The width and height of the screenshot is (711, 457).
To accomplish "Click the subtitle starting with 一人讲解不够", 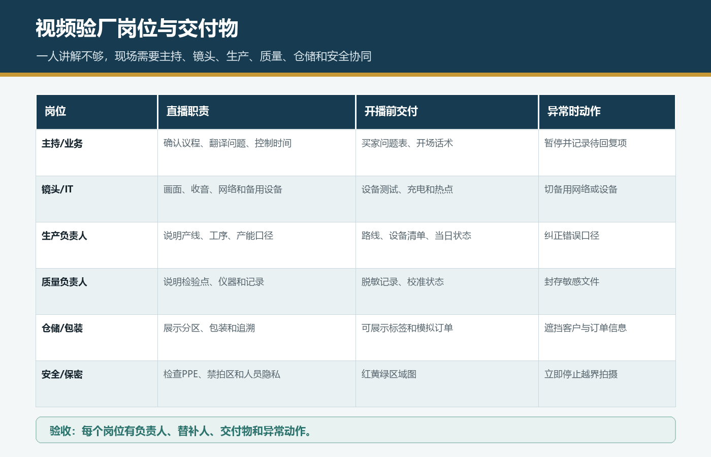I will pyautogui.click(x=204, y=56).
